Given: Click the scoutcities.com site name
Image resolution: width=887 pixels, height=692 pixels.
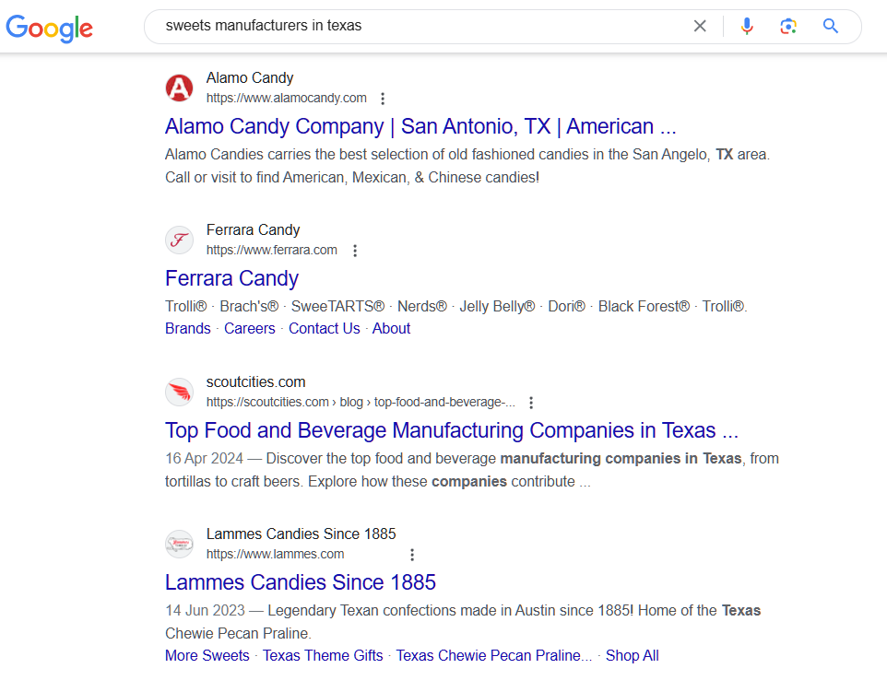Looking at the screenshot, I should tap(255, 381).
